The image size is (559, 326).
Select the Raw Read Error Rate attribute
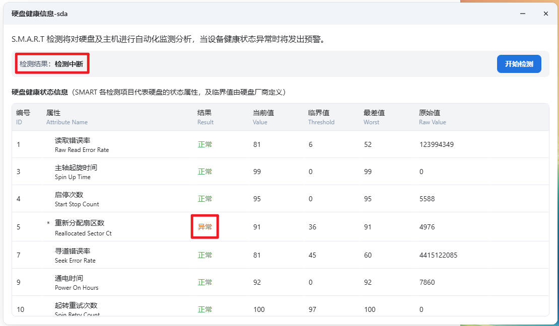tap(82, 145)
